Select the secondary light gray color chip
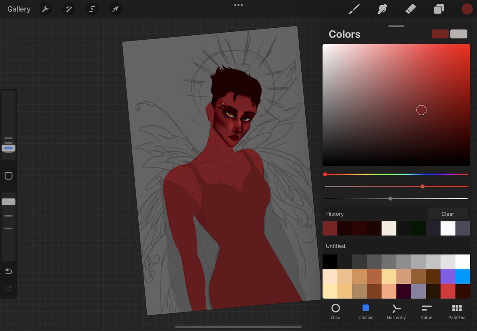This screenshot has width=477, height=331. point(459,34)
